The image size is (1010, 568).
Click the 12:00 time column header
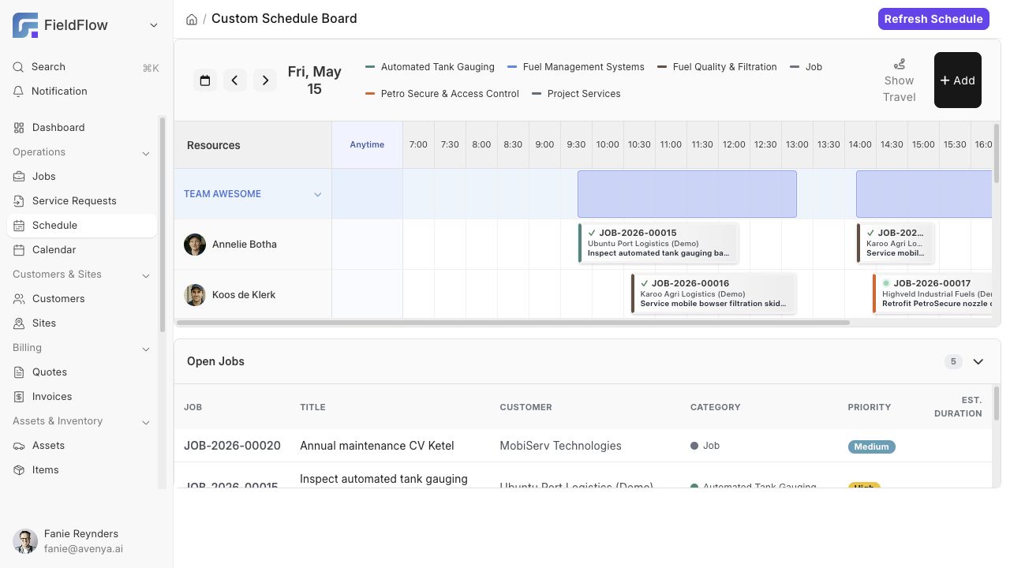[734, 145]
